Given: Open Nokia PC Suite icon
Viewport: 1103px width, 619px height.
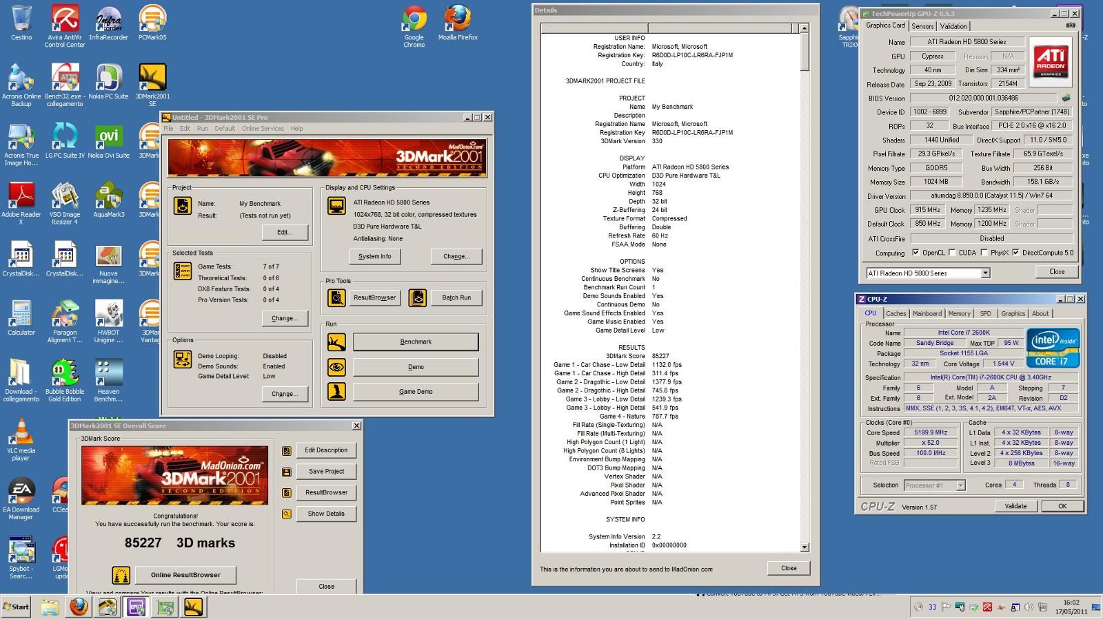Looking at the screenshot, I should [108, 82].
